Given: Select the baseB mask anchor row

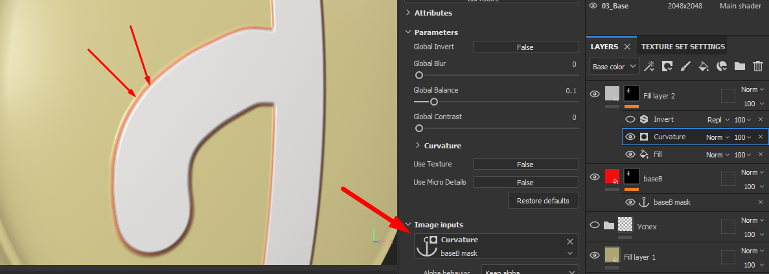Looking at the screenshot, I should coord(694,202).
